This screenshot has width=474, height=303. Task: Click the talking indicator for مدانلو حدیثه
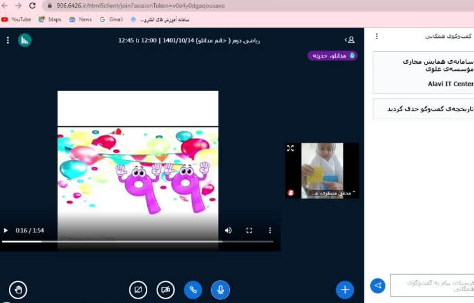coord(332,56)
